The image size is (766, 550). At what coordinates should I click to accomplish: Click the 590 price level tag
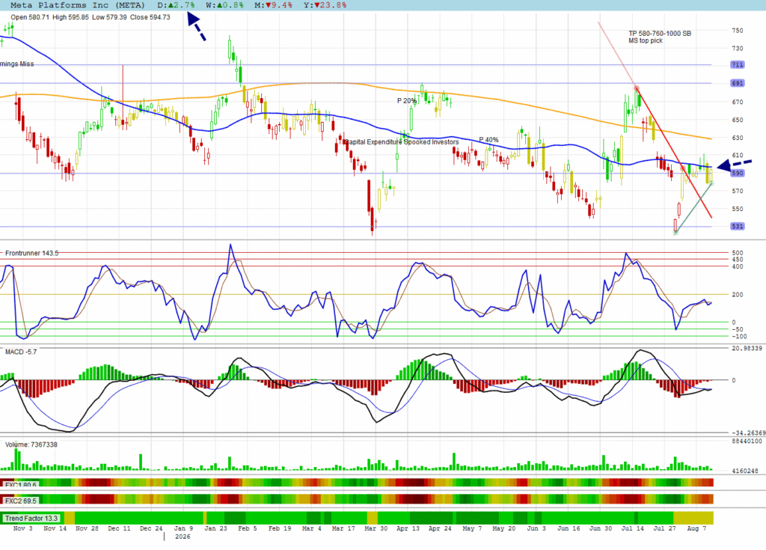pos(737,173)
